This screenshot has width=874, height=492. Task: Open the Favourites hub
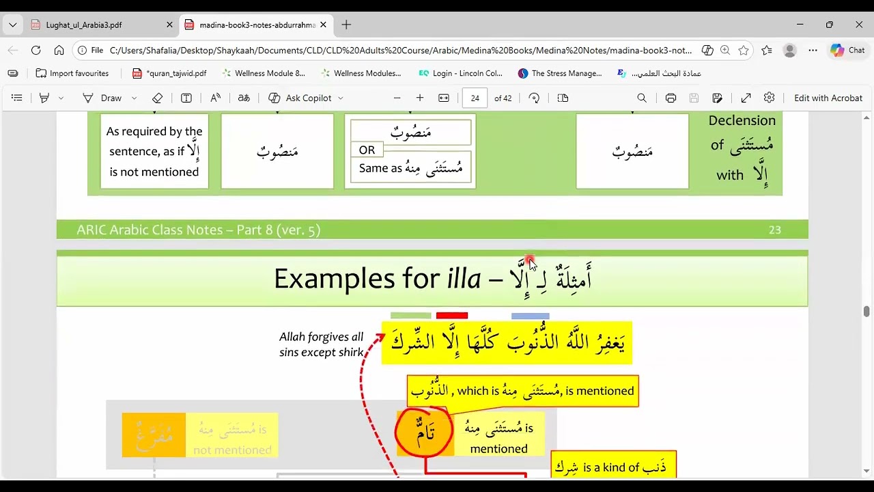[x=767, y=50]
